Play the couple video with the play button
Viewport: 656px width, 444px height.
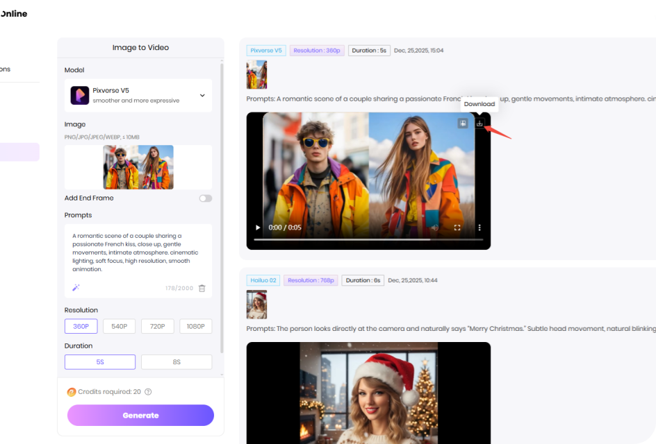click(x=256, y=227)
